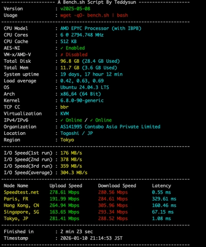Viewport: 206px width, 247px height.
Task: Click the Singapore download speed 293.34 Mbps
Action: [113, 212]
